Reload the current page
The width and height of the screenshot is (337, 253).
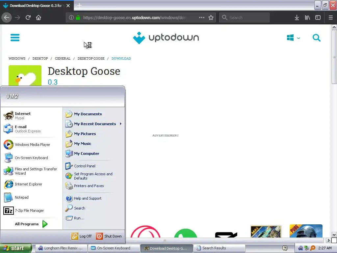(x=28, y=18)
